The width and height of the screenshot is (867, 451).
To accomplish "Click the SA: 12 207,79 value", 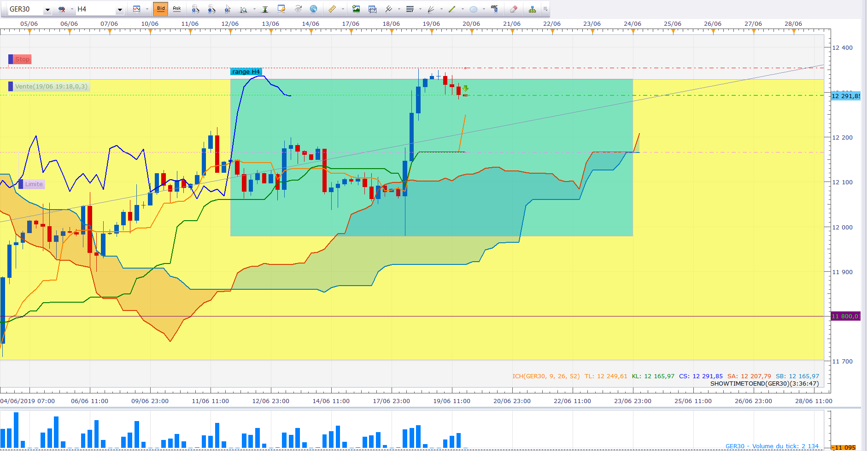I will pos(749,376).
